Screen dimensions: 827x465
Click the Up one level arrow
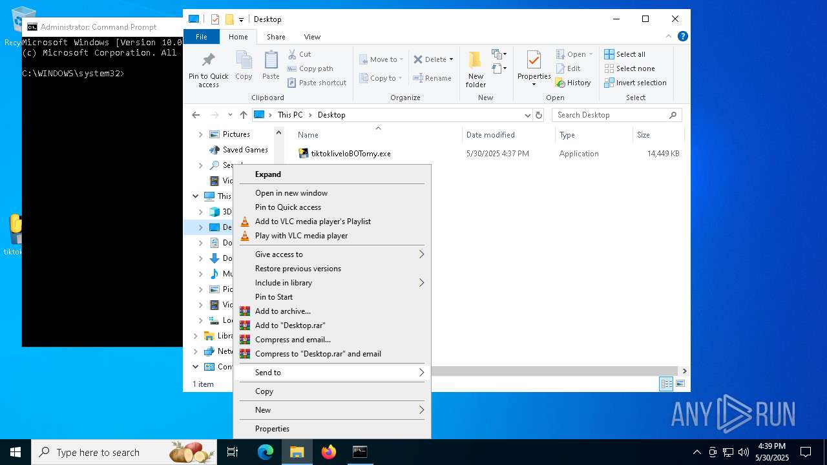(x=244, y=115)
